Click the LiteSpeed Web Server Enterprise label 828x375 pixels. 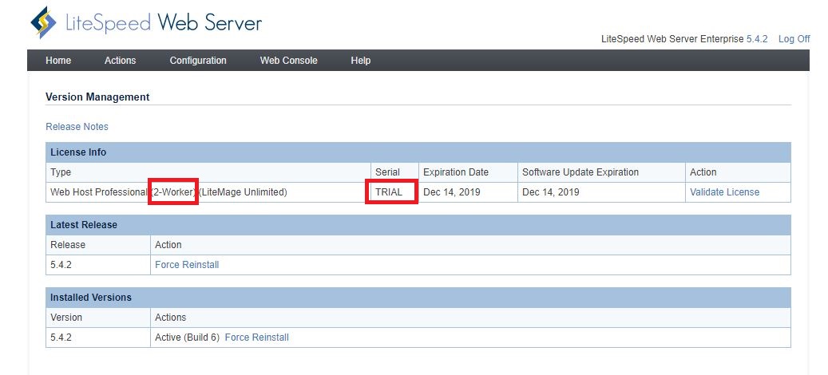click(x=672, y=39)
